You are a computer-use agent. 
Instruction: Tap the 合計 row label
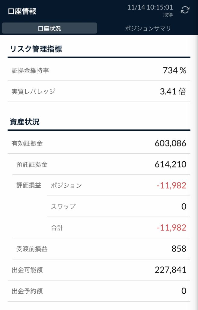coord(57,228)
